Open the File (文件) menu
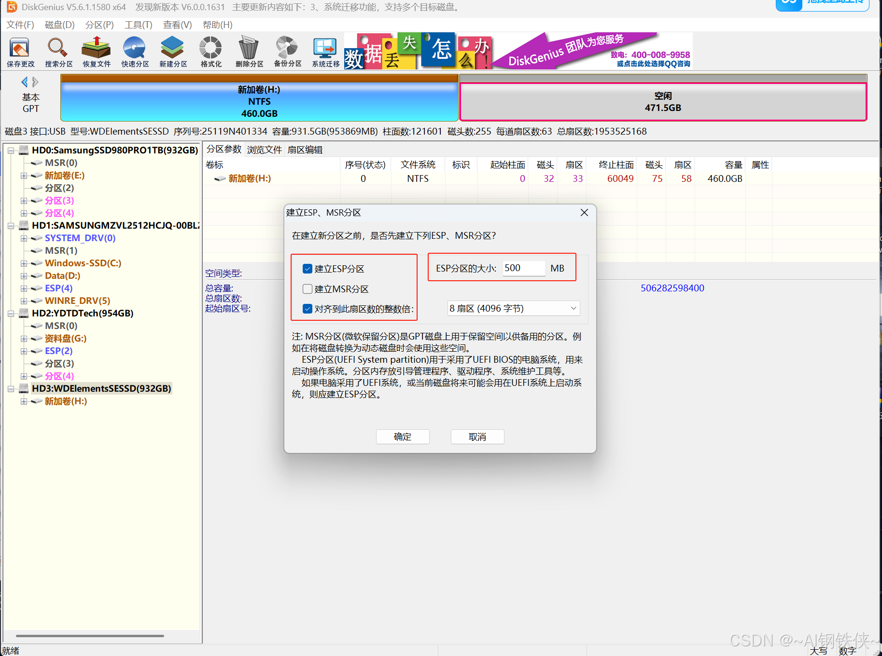Image resolution: width=882 pixels, height=656 pixels. click(x=20, y=25)
